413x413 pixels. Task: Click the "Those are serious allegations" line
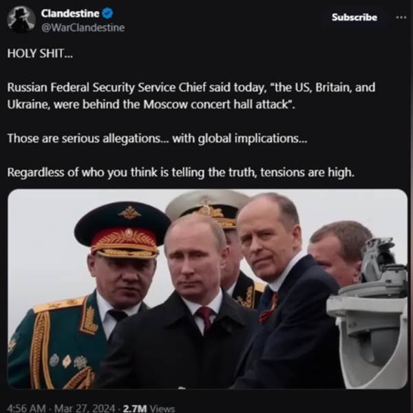point(157,138)
